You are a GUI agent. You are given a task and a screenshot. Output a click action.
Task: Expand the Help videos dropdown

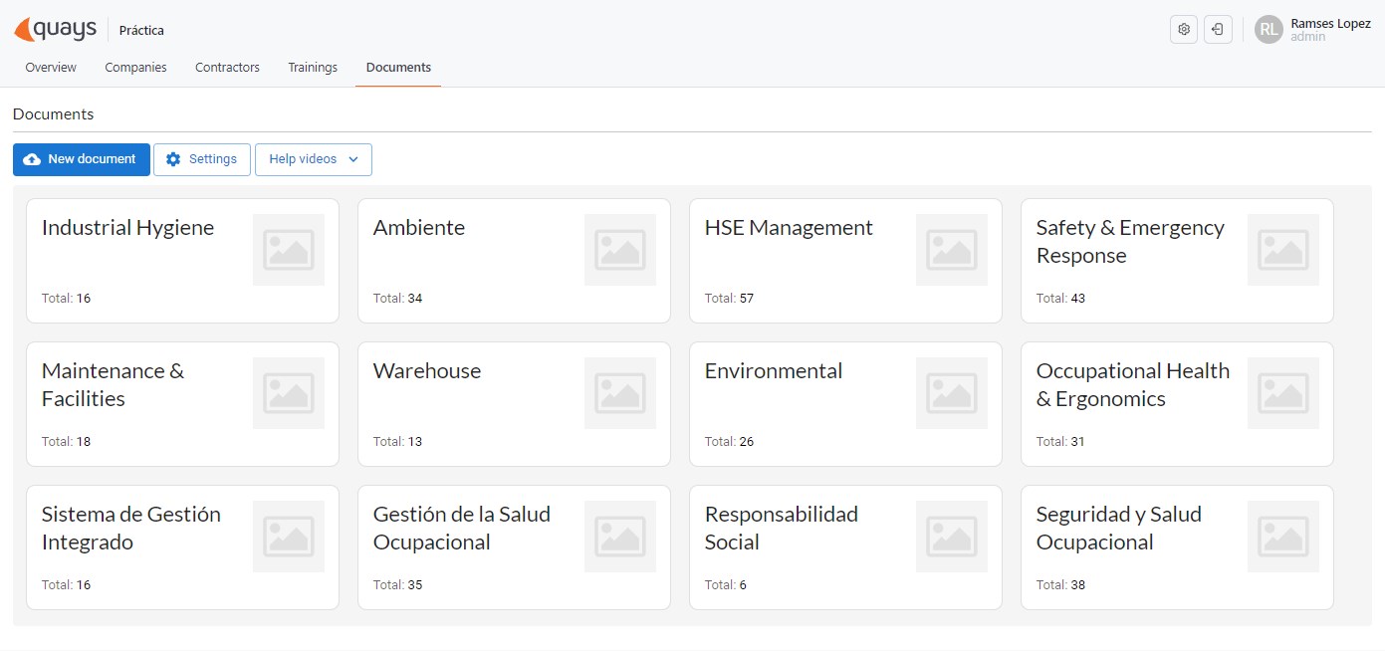(x=313, y=158)
